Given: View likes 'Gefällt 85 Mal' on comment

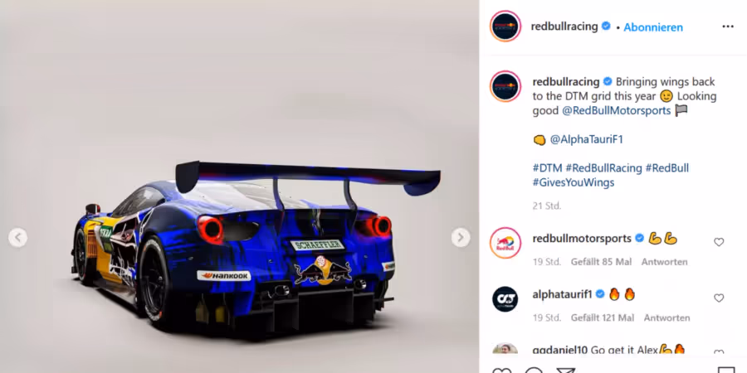Looking at the screenshot, I should (x=601, y=262).
